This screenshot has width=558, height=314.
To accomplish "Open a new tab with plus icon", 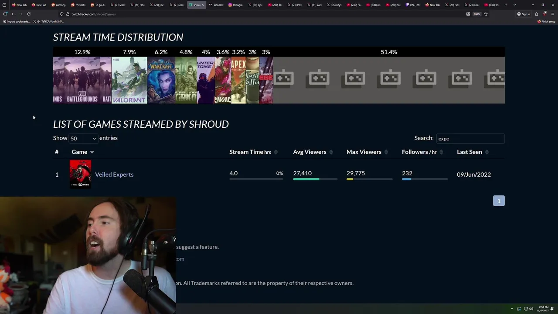I will [506, 5].
